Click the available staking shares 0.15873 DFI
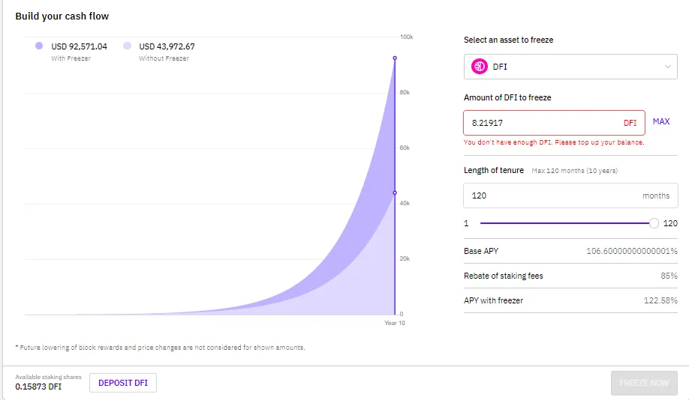This screenshot has height=400, width=689. [x=38, y=387]
